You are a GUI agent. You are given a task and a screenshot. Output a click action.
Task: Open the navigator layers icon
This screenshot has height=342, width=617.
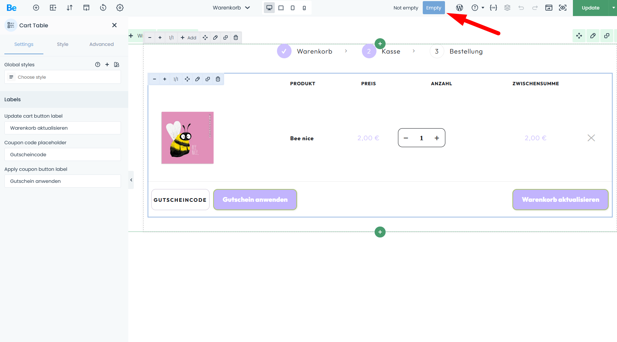507,8
